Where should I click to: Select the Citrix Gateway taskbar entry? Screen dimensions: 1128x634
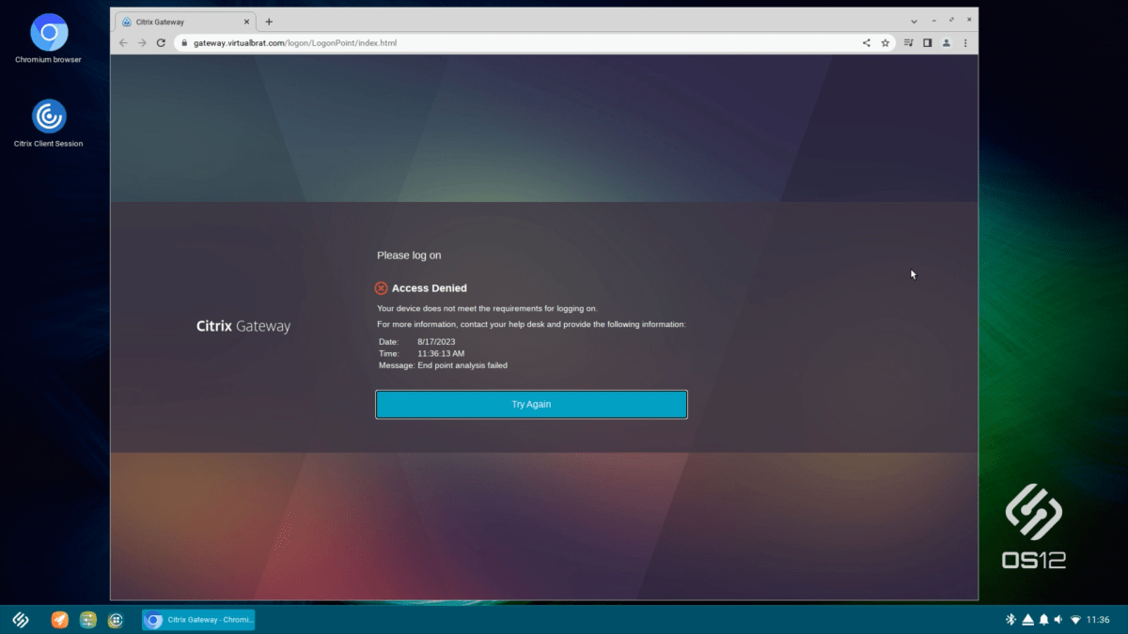197,619
